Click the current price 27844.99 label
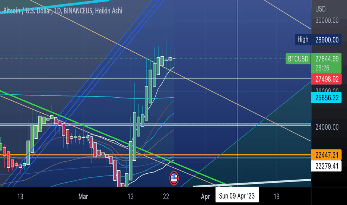 [x=327, y=59]
